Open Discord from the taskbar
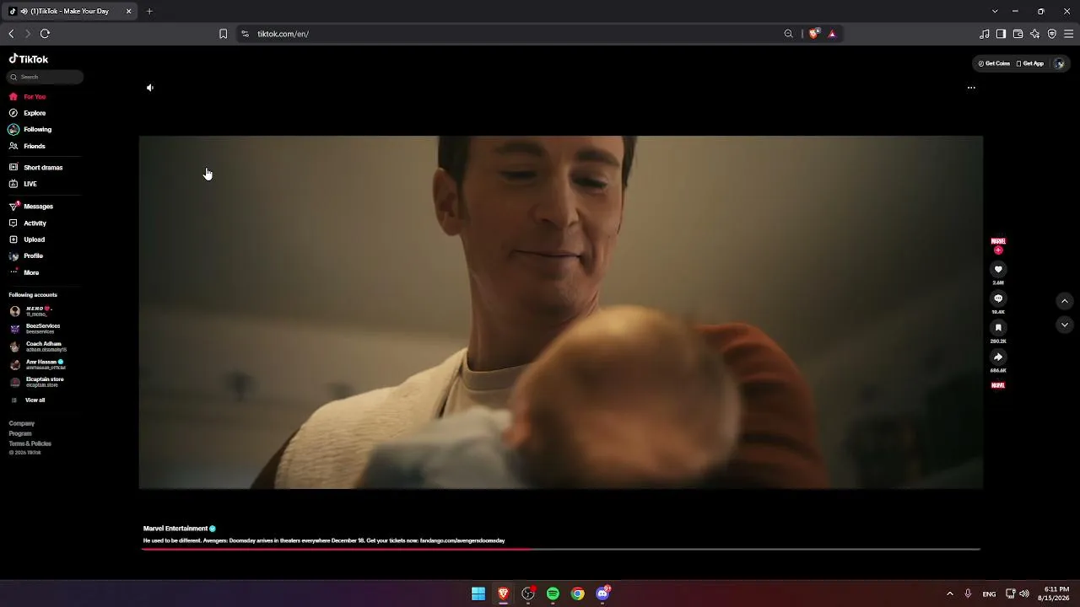Screen dimensions: 1080x607 point(602,594)
